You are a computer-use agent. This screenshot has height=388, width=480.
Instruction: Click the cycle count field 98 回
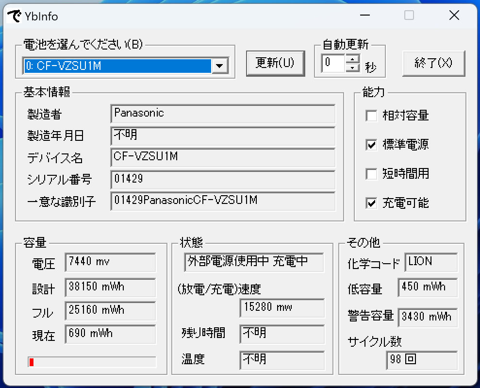(x=422, y=360)
